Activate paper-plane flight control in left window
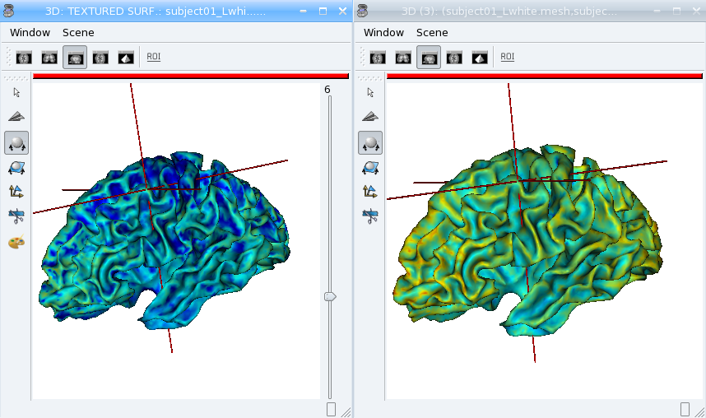706x418 pixels. (x=16, y=117)
